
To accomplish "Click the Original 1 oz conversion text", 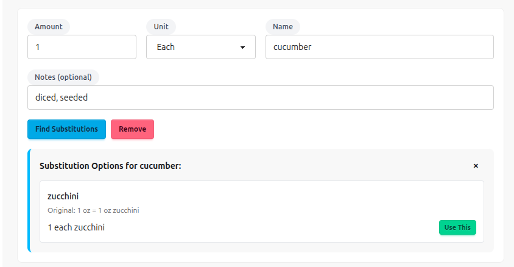I will pos(93,211).
